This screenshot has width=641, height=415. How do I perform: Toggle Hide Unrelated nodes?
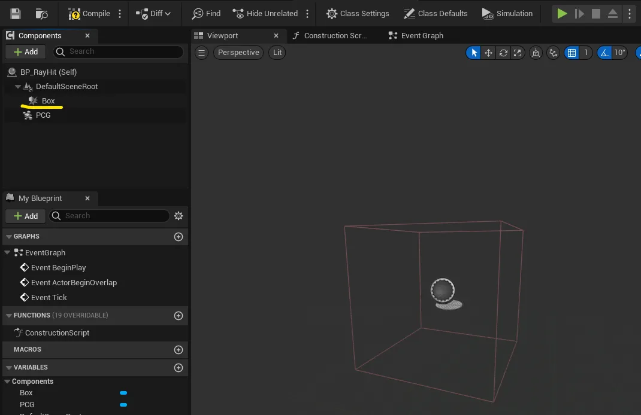(265, 14)
